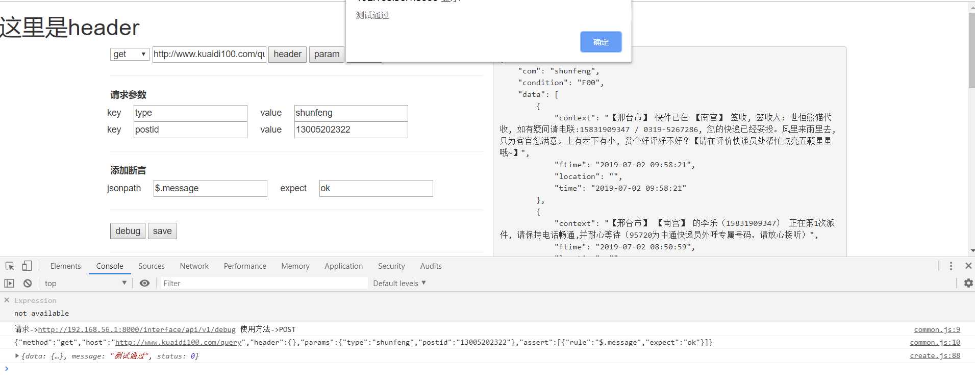
Task: Click the Expression live expression placeholder
Action: 35,300
